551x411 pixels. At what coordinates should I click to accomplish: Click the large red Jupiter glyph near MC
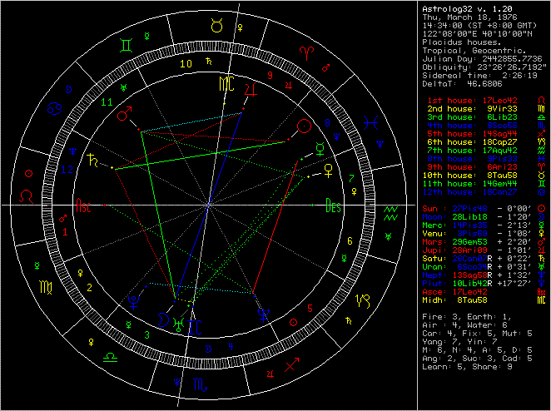point(251,89)
